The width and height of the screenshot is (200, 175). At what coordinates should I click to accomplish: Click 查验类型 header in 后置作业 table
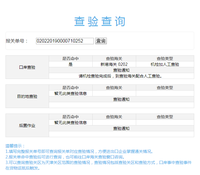pyautogui.click(x=165, y=117)
